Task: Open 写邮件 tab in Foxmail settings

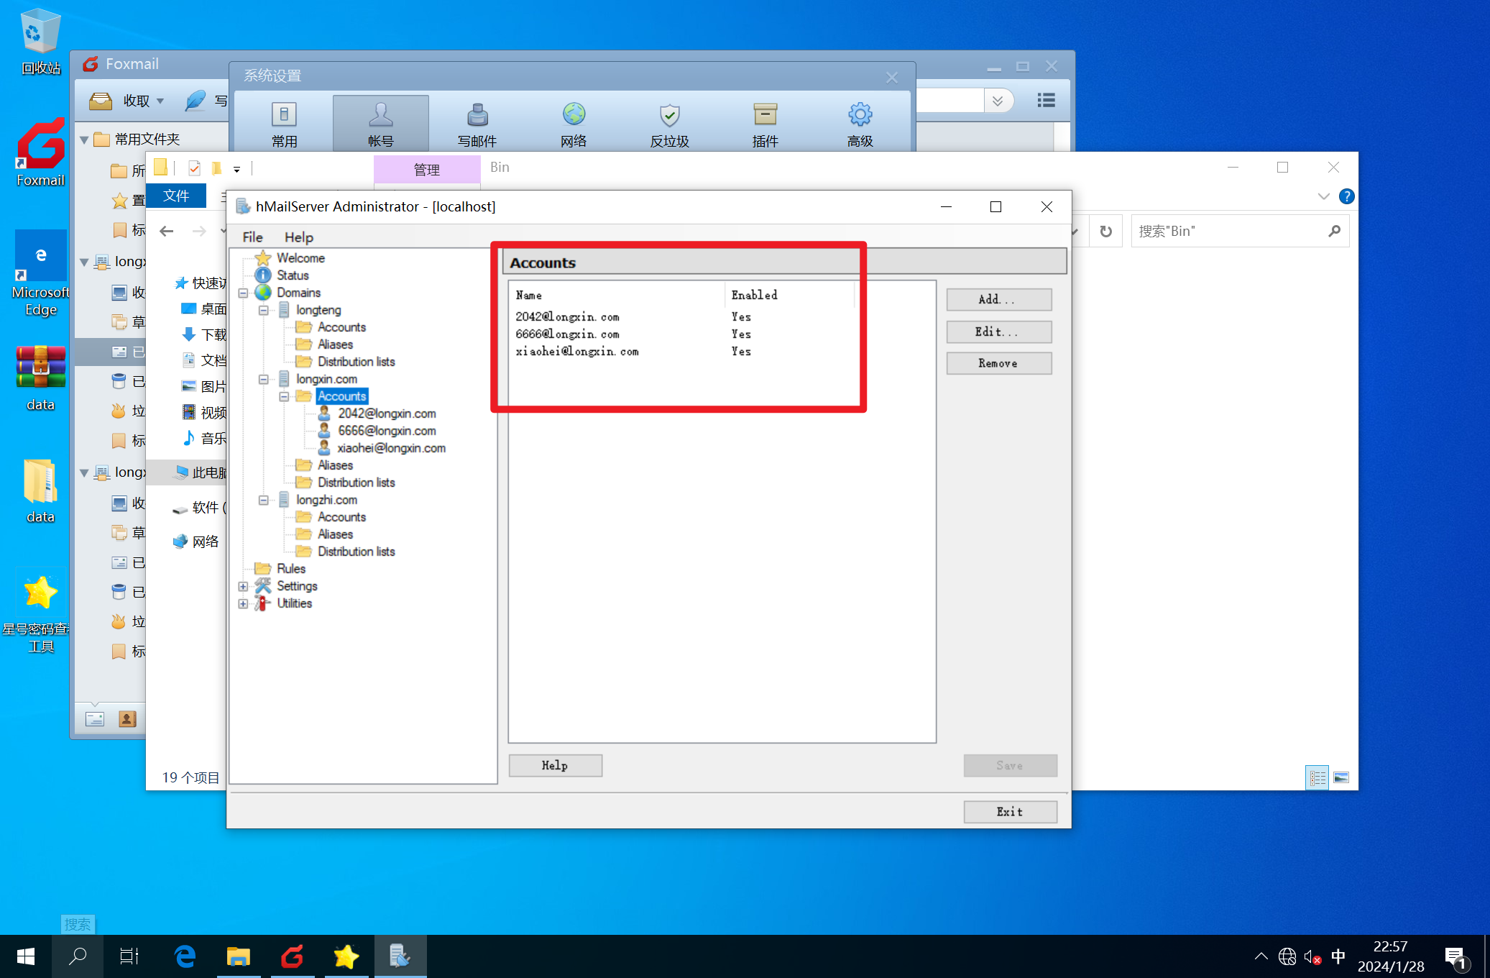Action: 477,124
